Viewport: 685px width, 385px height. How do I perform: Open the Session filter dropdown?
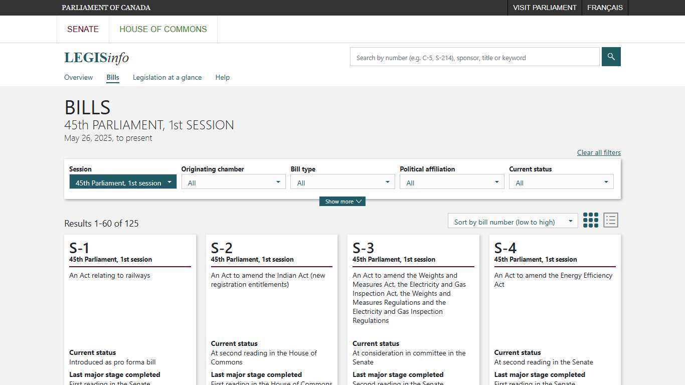122,181
